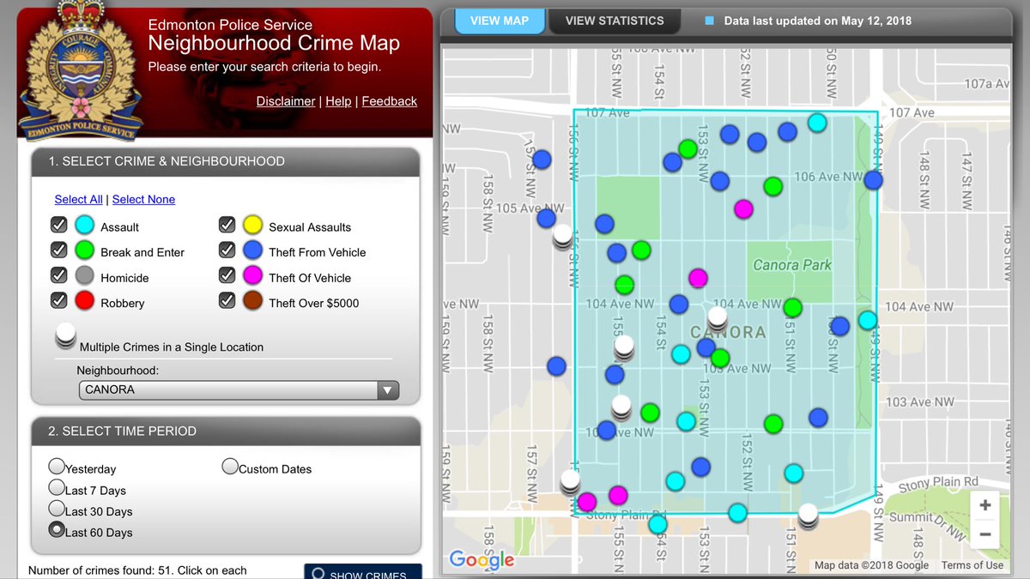
Task: Select the Last 30 Days option
Action: pos(57,509)
